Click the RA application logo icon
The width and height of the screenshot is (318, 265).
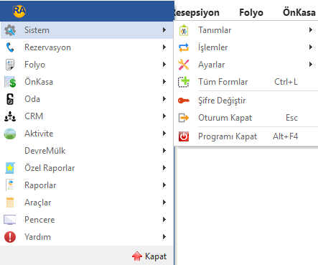pyautogui.click(x=19, y=11)
